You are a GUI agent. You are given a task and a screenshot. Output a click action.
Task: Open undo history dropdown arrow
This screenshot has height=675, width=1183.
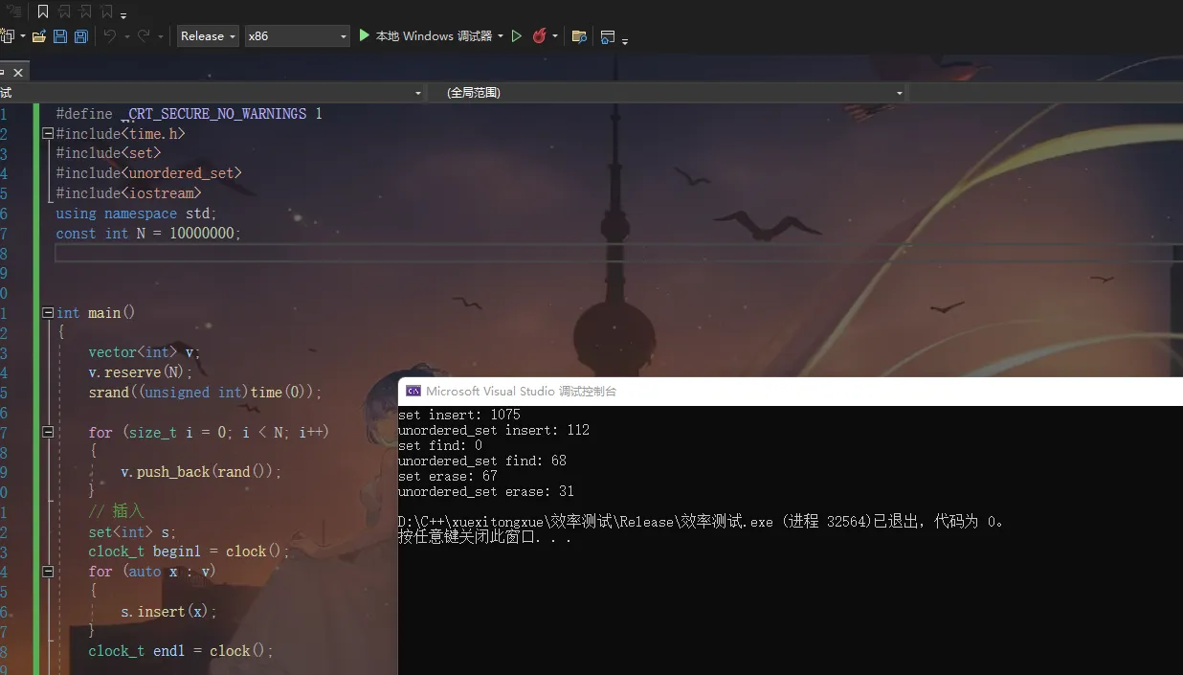pyautogui.click(x=125, y=36)
